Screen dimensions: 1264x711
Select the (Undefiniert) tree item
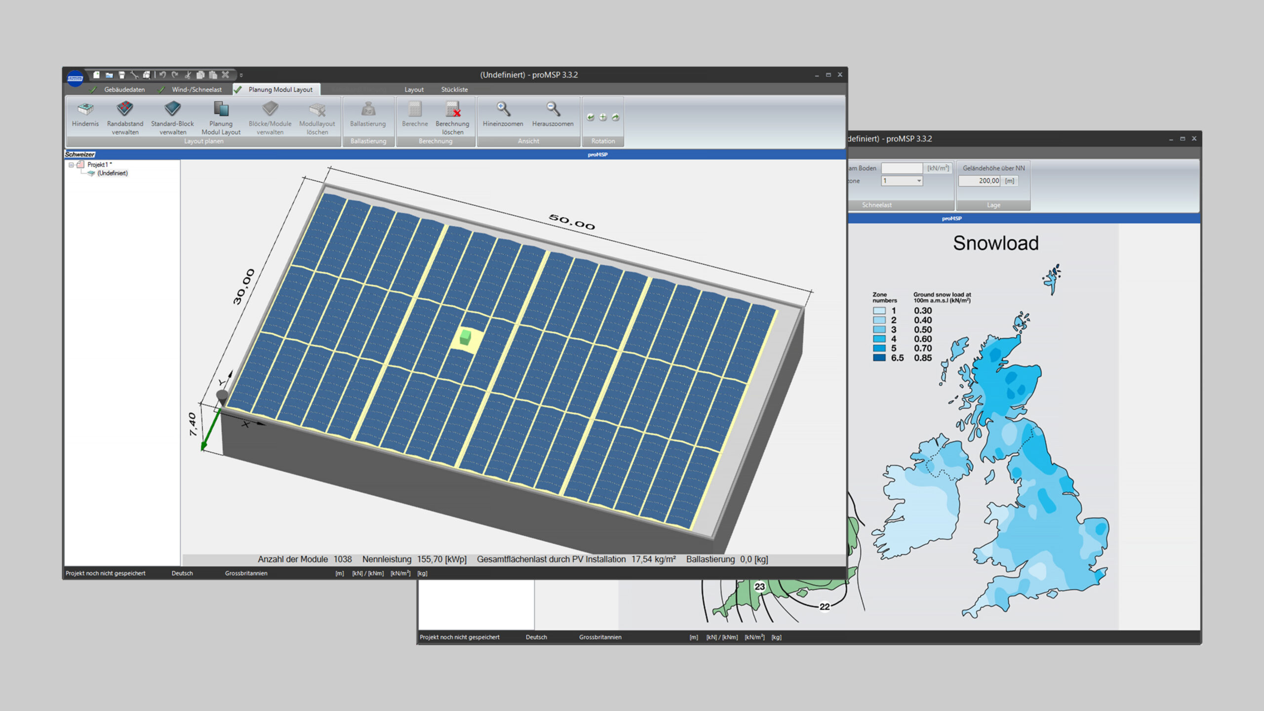[x=112, y=173]
